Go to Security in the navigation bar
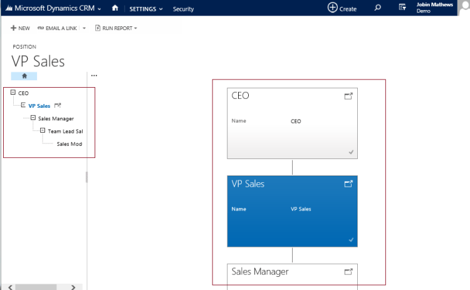Image resolution: width=470 pixels, height=290 pixels. (x=183, y=9)
